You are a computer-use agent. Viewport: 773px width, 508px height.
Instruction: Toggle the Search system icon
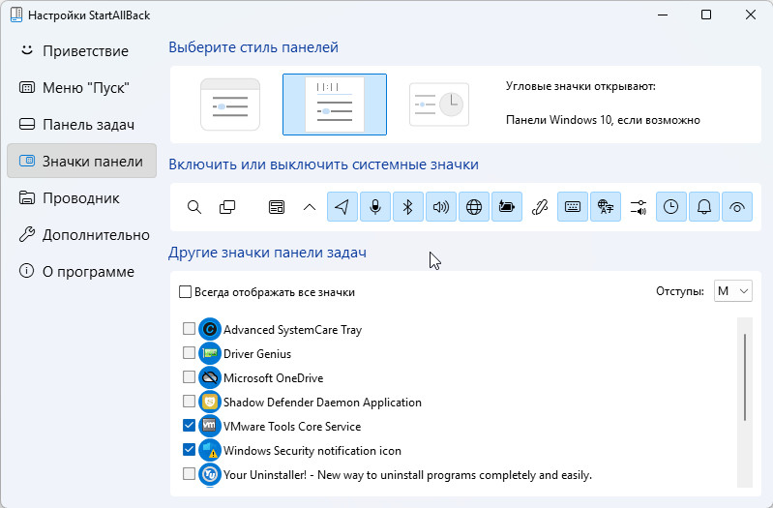[194, 207]
